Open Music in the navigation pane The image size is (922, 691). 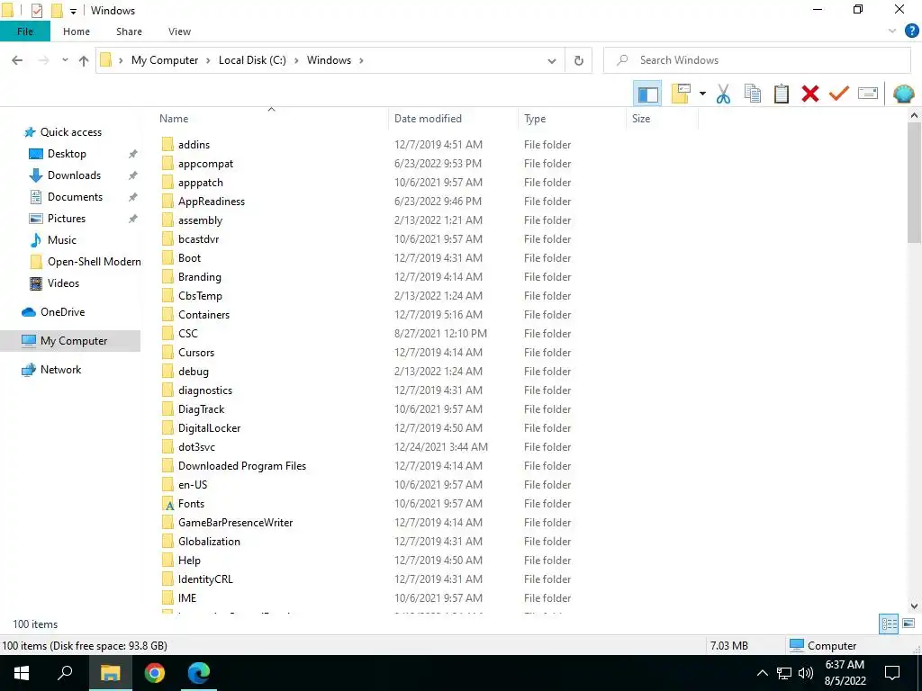coord(62,240)
